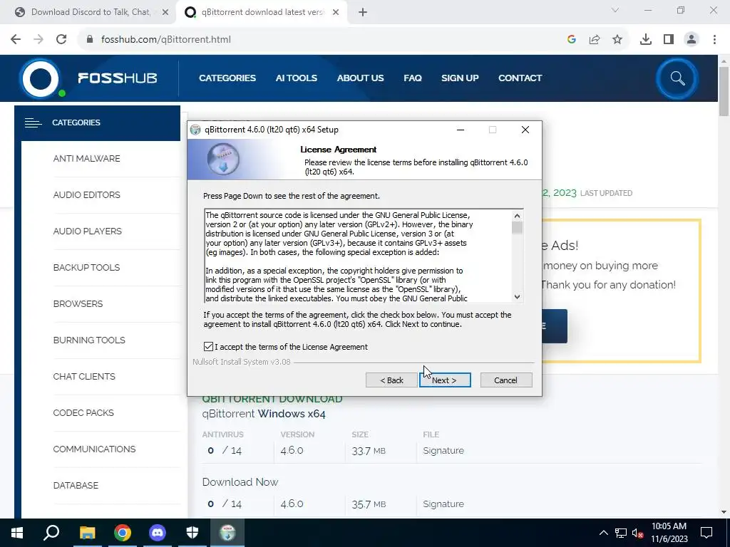Open the tab search chevron
The height and width of the screenshot is (547, 730).
[615, 10]
